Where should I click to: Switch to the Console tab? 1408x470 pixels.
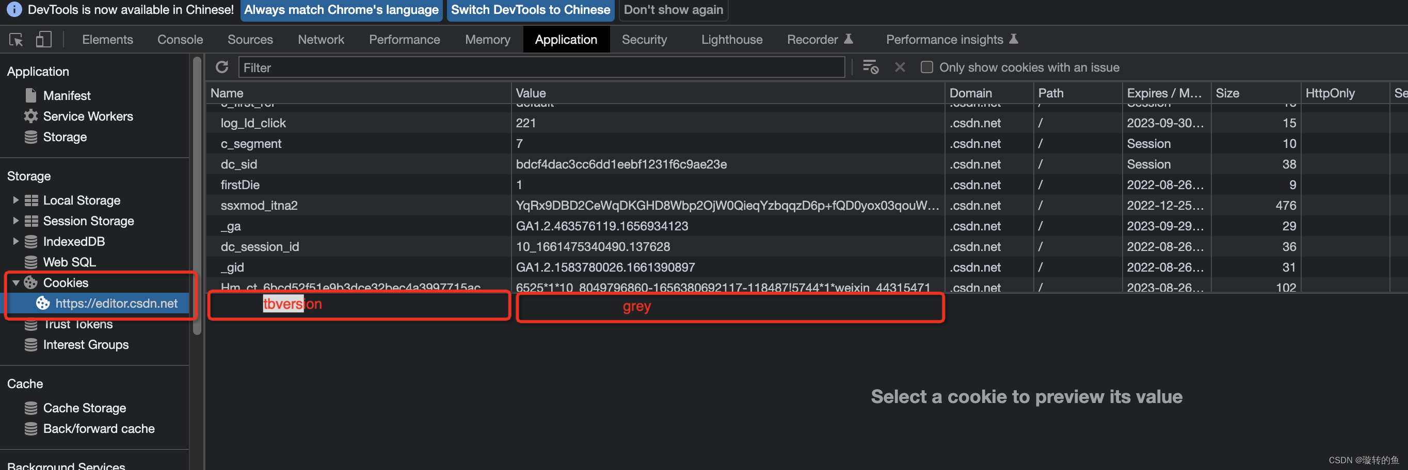(180, 39)
